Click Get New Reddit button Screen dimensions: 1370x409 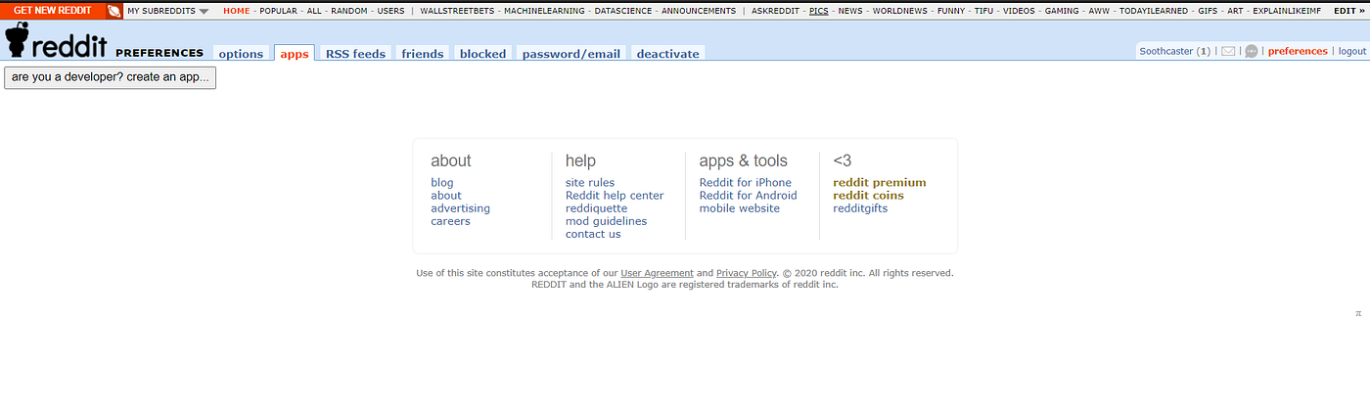pos(53,11)
